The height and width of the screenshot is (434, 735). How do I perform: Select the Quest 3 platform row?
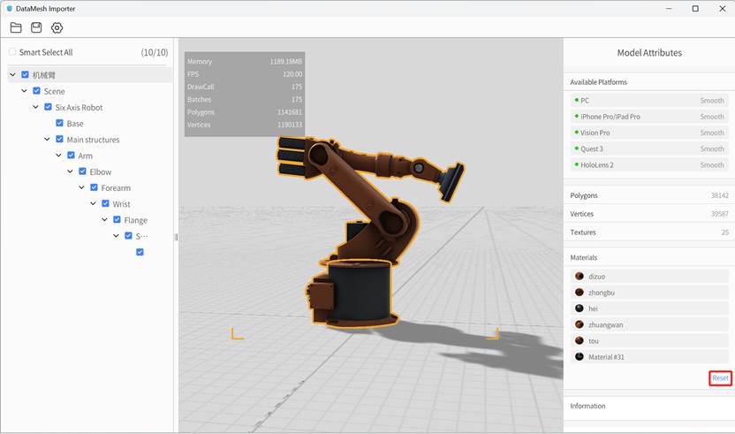click(649, 148)
